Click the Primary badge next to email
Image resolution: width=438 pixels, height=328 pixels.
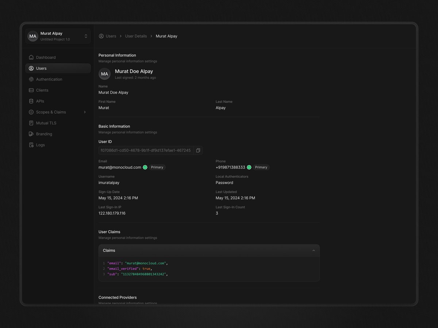(x=157, y=167)
